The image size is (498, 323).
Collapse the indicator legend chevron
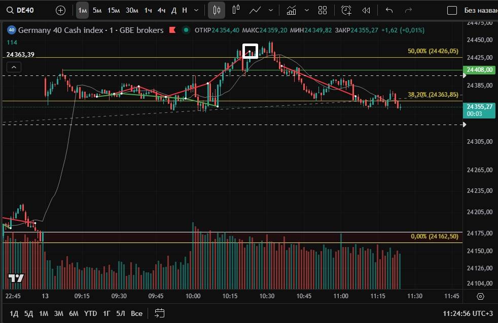[14, 67]
